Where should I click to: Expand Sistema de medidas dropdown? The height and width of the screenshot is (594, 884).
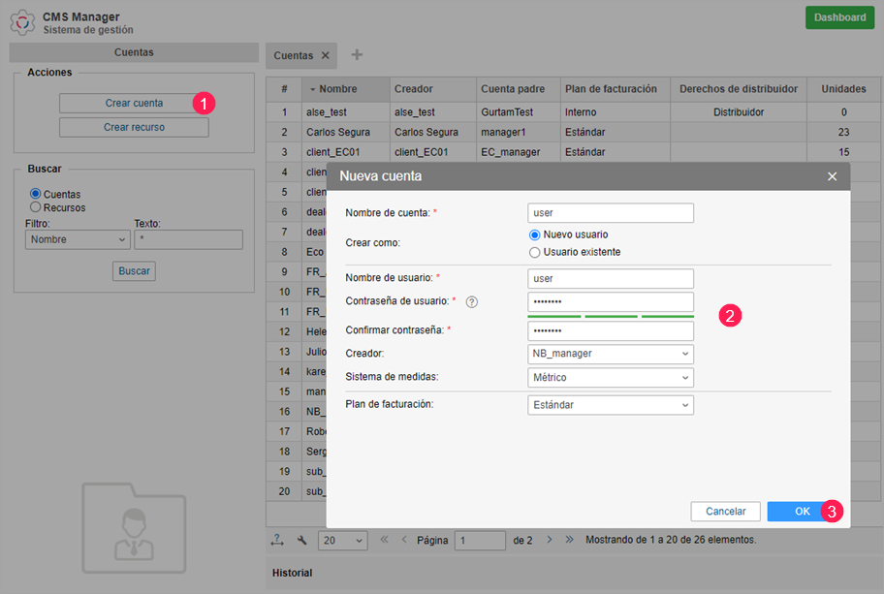[611, 377]
